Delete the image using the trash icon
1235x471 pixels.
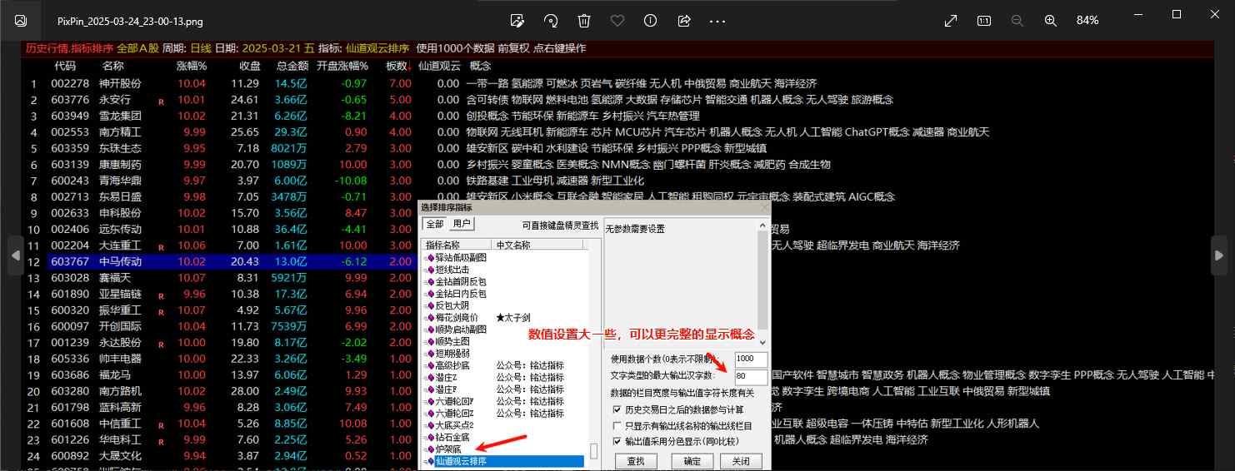pos(584,20)
